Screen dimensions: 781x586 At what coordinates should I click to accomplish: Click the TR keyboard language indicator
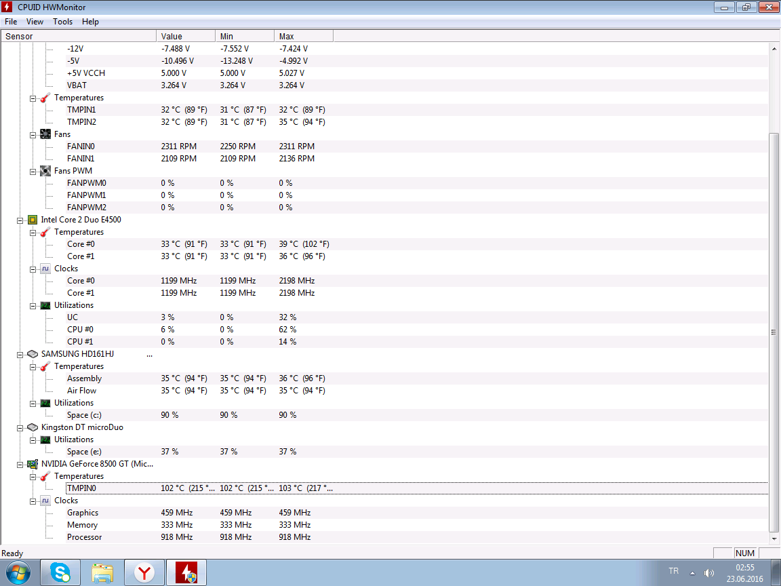pos(673,571)
